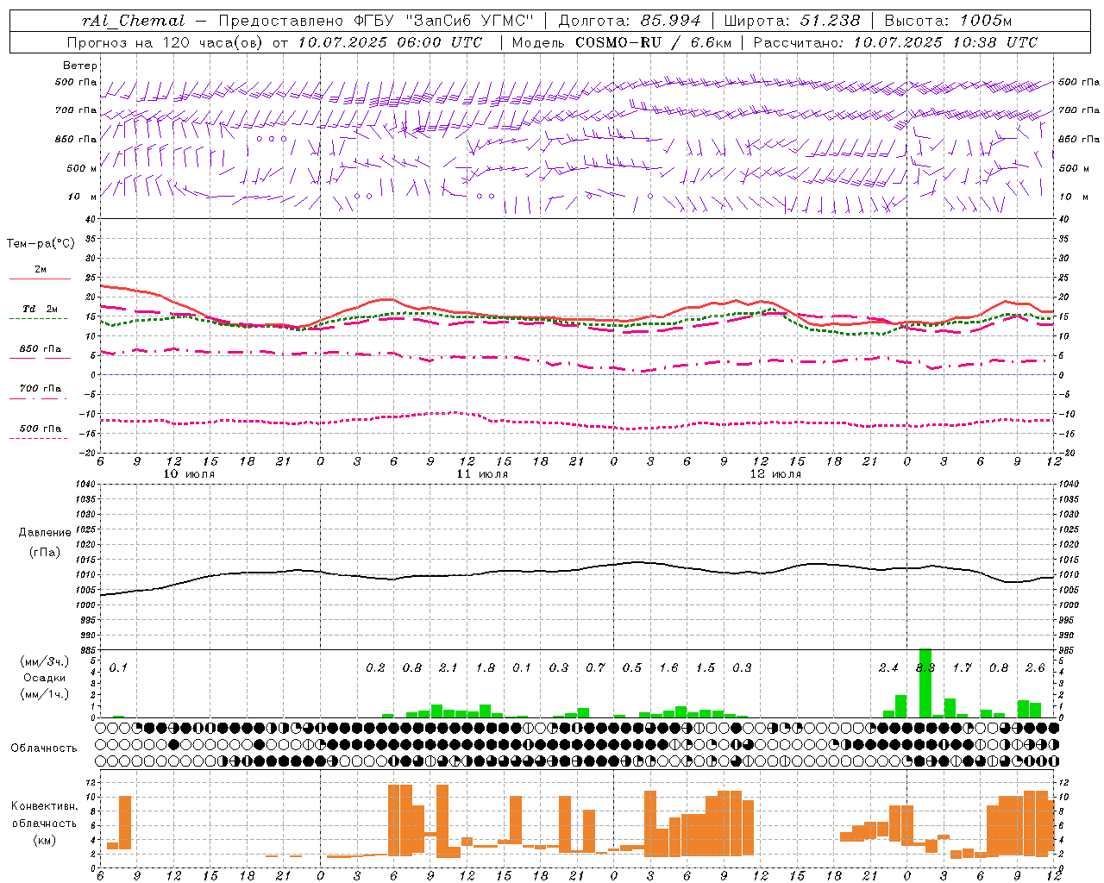Click the precipitation total 1.6
1104x883 pixels.
click(668, 667)
